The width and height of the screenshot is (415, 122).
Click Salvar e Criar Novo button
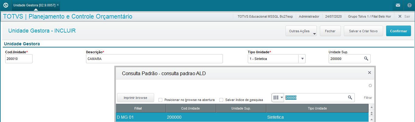point(363,31)
